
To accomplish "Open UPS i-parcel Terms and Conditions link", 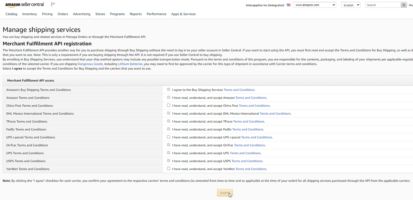I will 257,137.
